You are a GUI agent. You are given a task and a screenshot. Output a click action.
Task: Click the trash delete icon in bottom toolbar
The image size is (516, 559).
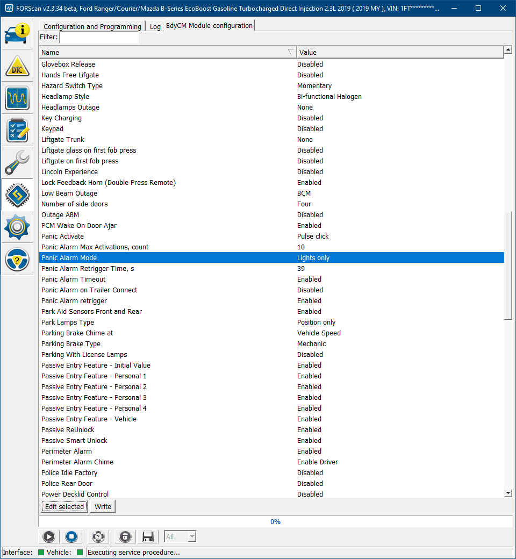(x=125, y=536)
